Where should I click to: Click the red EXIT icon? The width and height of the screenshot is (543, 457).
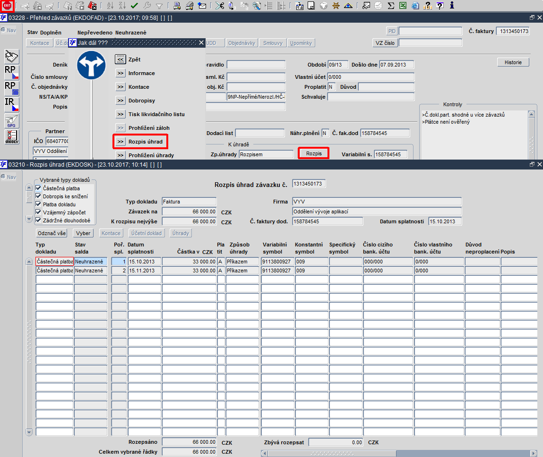point(7,6)
